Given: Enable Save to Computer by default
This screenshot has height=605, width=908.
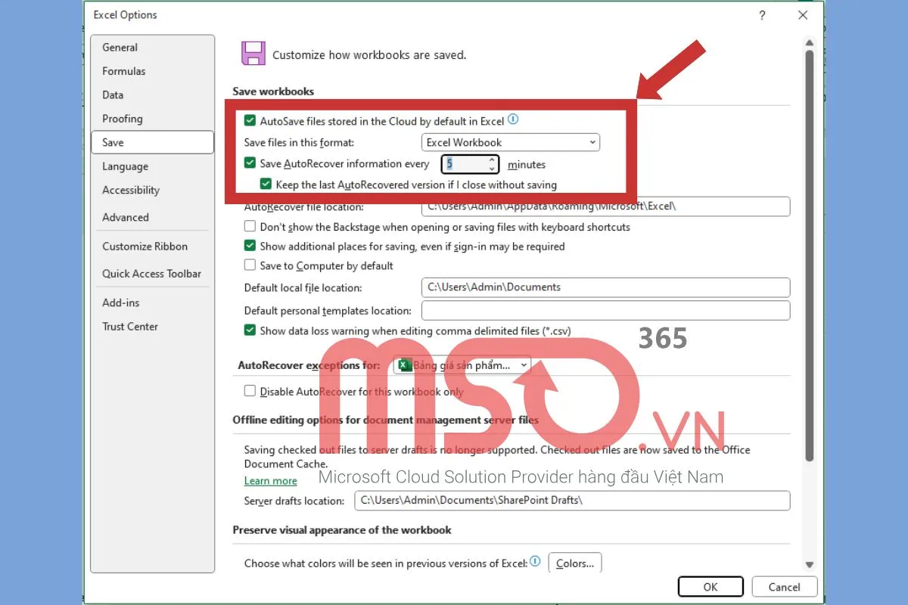Looking at the screenshot, I should [250, 265].
